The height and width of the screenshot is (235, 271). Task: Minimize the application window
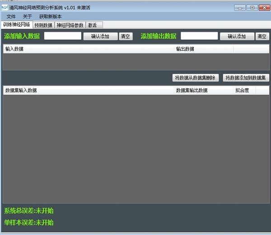240,8
